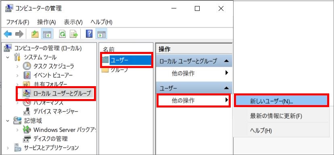Select イベント ビューアー in the tree
This screenshot has width=334, height=155.
[53, 75]
